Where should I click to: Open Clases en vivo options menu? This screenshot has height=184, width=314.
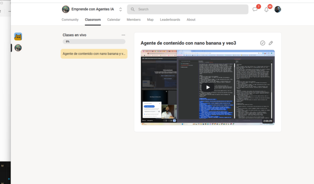[123, 35]
